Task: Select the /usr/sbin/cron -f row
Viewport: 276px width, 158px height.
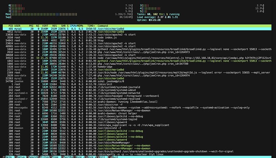Action: 137,105
